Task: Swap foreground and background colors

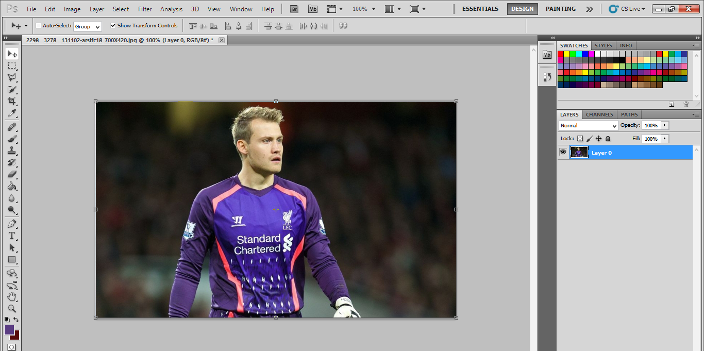Action: click(x=16, y=320)
